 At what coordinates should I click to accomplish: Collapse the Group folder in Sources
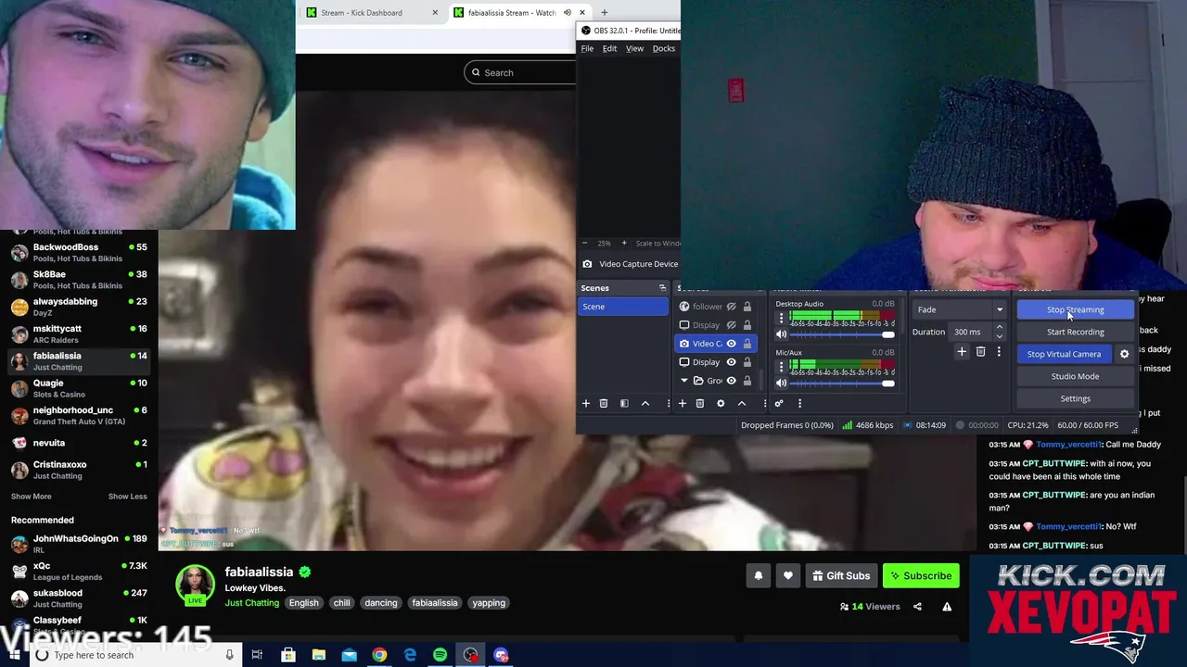tap(684, 381)
